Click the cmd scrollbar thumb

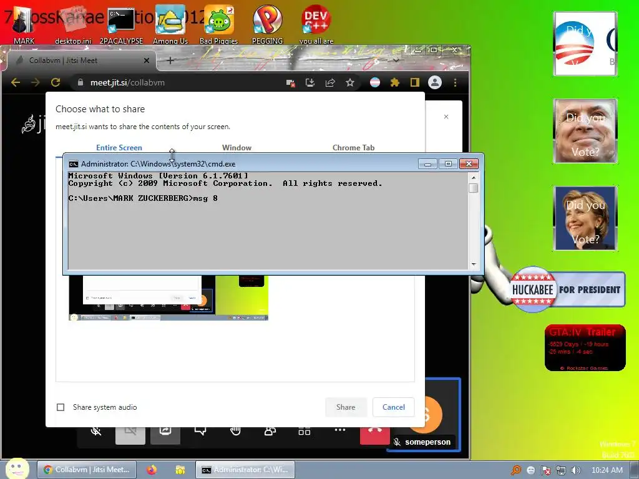tap(473, 188)
